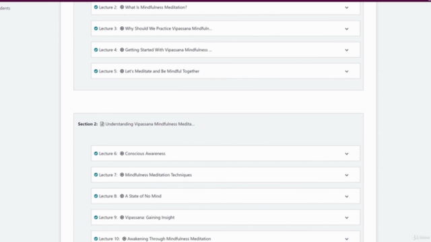Click video icon beside Why Should We Practice

click(122, 28)
